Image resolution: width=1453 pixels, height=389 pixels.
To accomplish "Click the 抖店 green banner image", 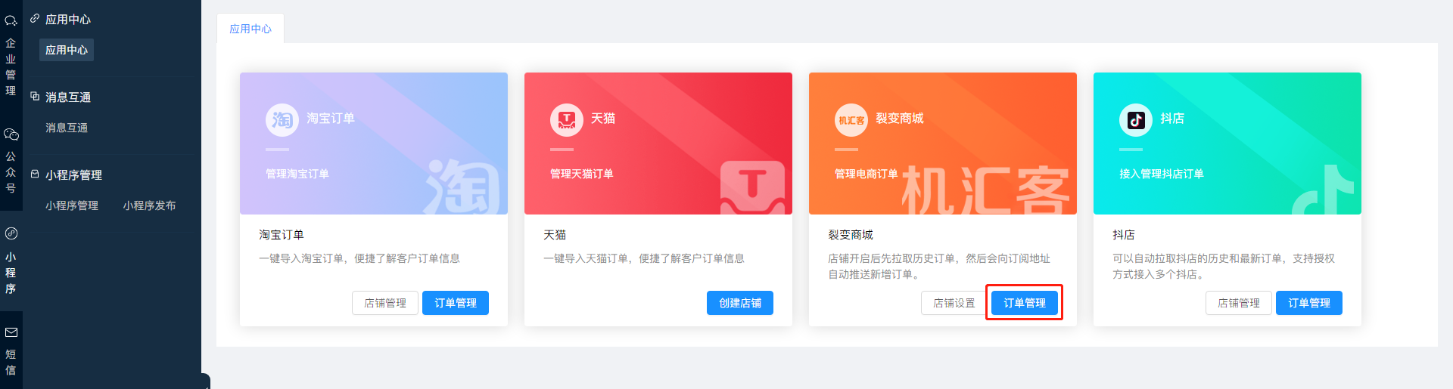I will (x=1227, y=144).
